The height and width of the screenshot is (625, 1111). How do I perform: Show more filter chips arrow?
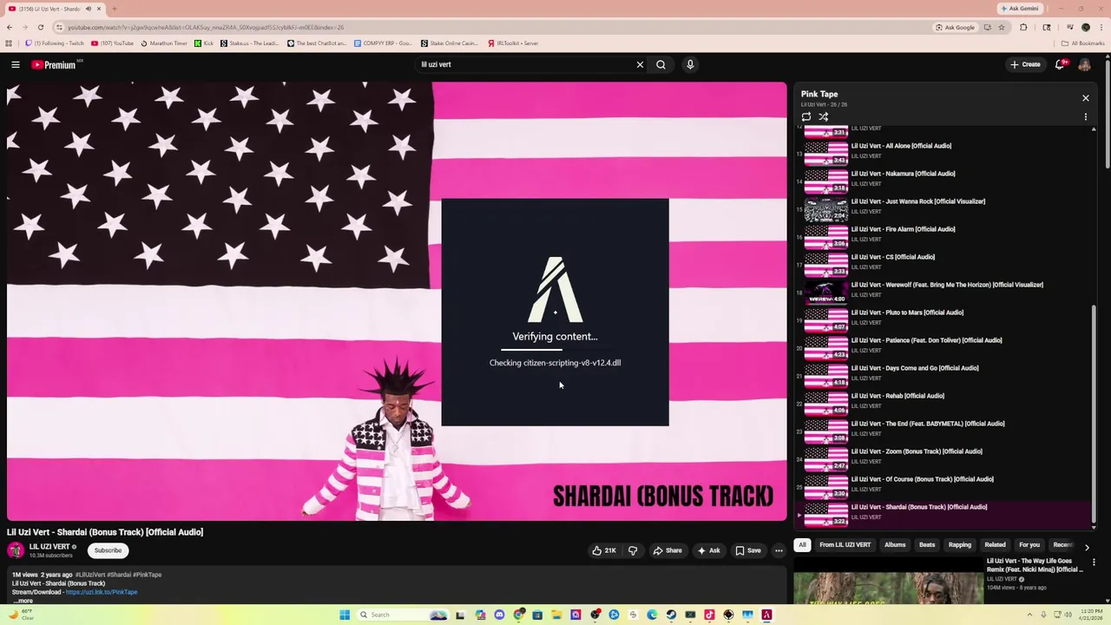1087,547
